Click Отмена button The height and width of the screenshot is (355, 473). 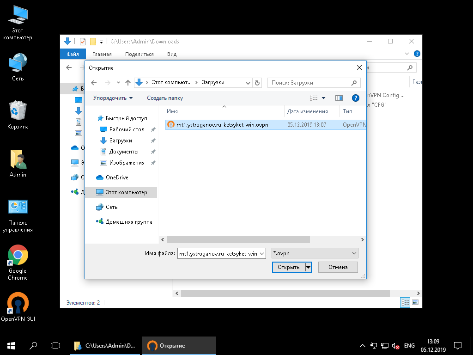(x=338, y=267)
